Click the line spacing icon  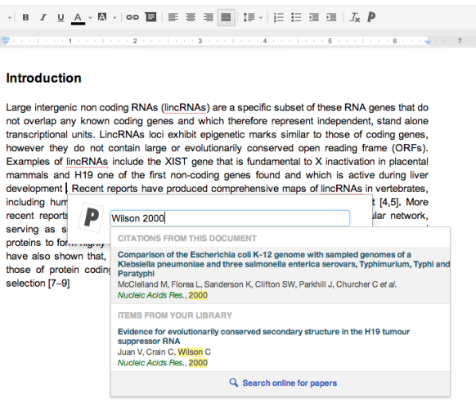[x=249, y=17]
